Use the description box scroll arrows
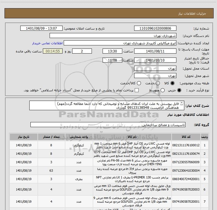The width and height of the screenshot is (217, 210). (x=181, y=103)
